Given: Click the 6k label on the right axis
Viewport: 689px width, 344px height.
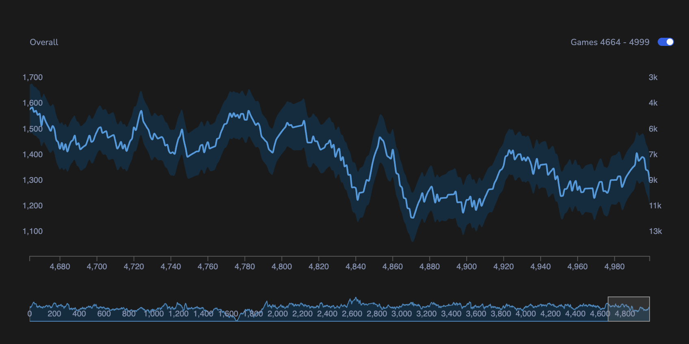Looking at the screenshot, I should coord(653,129).
